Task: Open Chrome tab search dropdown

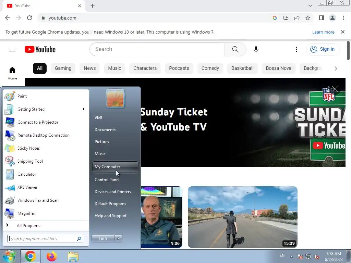Action: pos(310,6)
